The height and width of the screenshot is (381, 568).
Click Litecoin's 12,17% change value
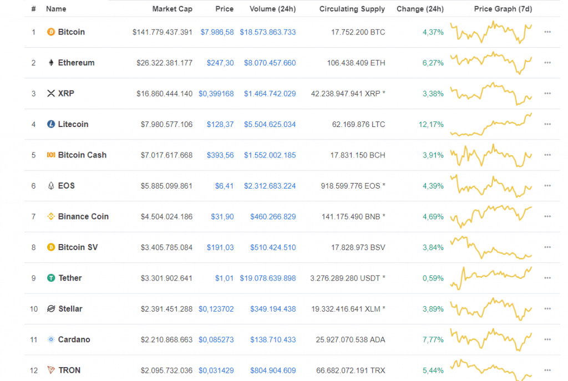tap(431, 125)
